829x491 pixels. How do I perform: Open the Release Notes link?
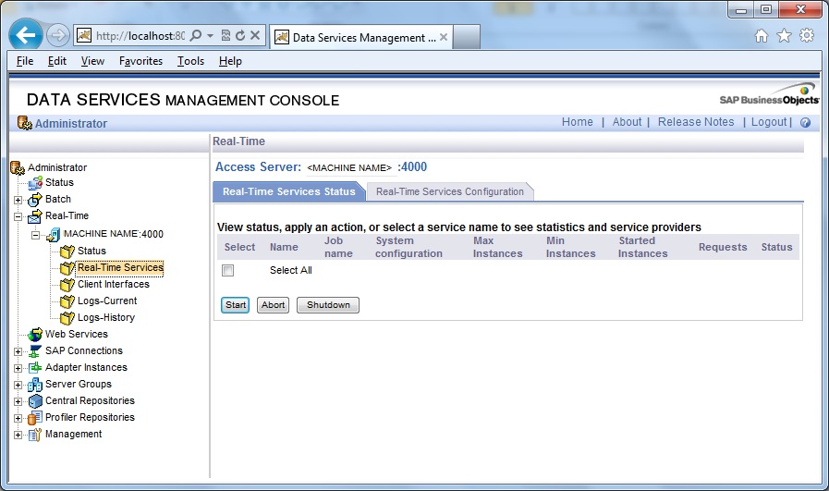[696, 122]
